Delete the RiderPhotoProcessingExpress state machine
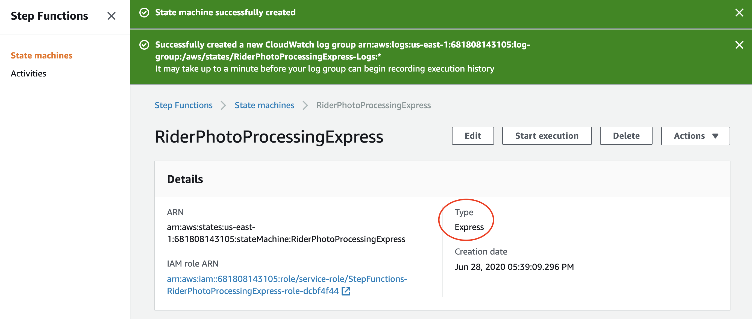Screen dimensions: 752x319 click(626, 136)
